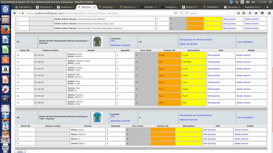Show bookmarks list icon
The height and width of the screenshot is (153, 273).
click(244, 13)
